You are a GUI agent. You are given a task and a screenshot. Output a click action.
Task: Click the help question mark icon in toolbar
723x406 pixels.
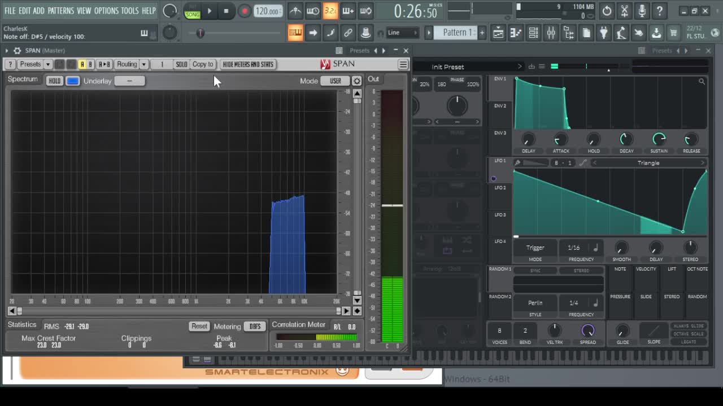point(659,11)
